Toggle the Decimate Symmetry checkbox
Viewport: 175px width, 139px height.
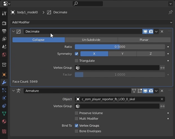coord(77,54)
